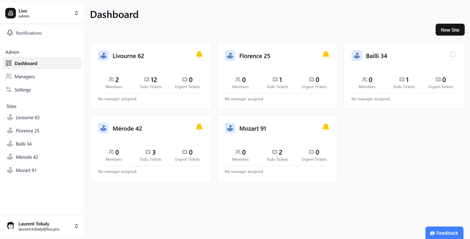This screenshot has height=239, width=470.
Task: Click the site icon on Livourne 62 card
Action: pyautogui.click(x=103, y=56)
